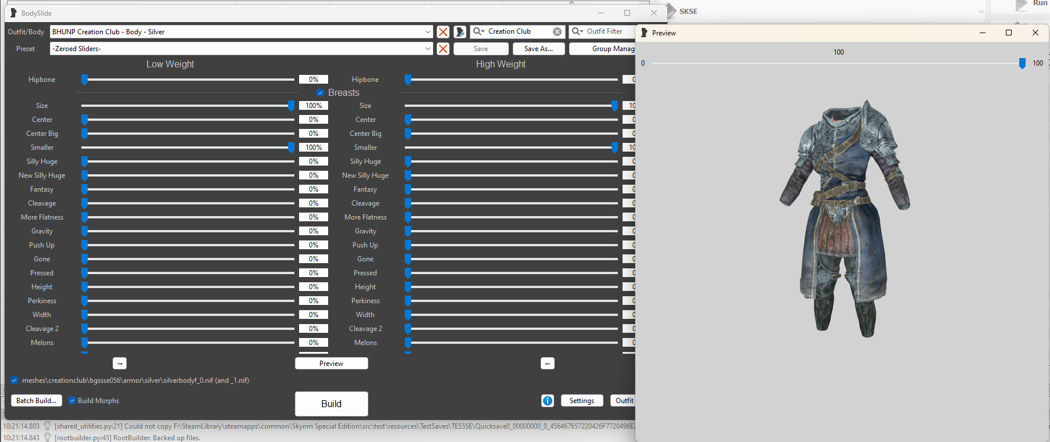Click the Low Weight Fantasy percentage field

[x=314, y=189]
